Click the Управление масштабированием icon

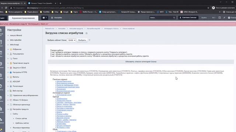[x=11, y=95]
